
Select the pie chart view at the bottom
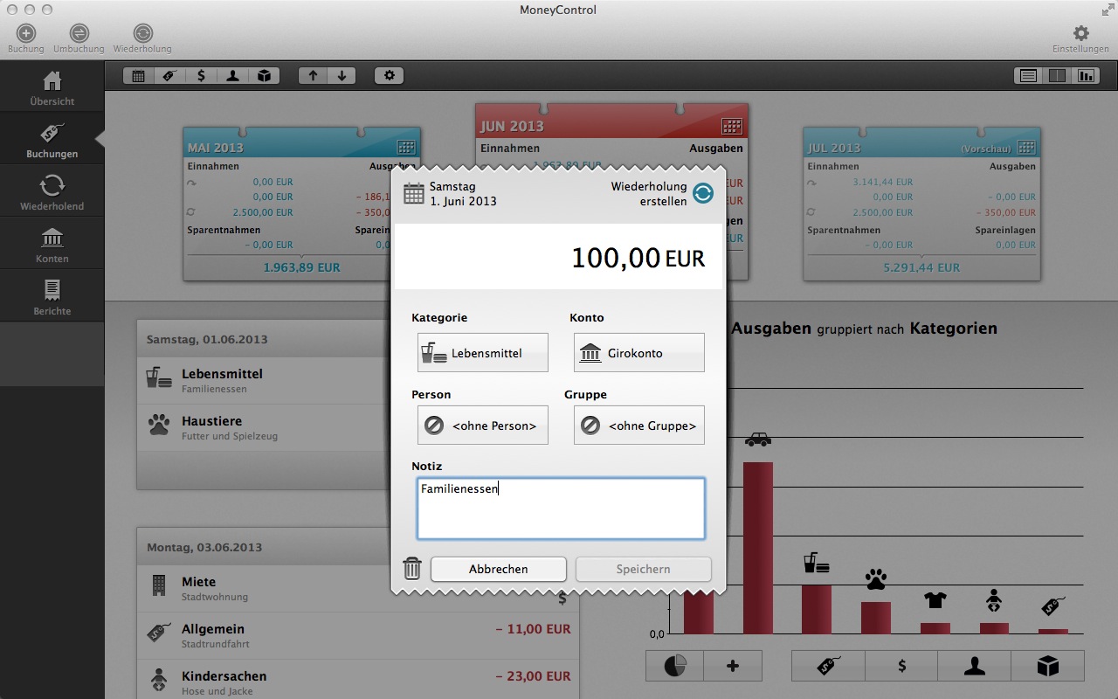click(672, 666)
